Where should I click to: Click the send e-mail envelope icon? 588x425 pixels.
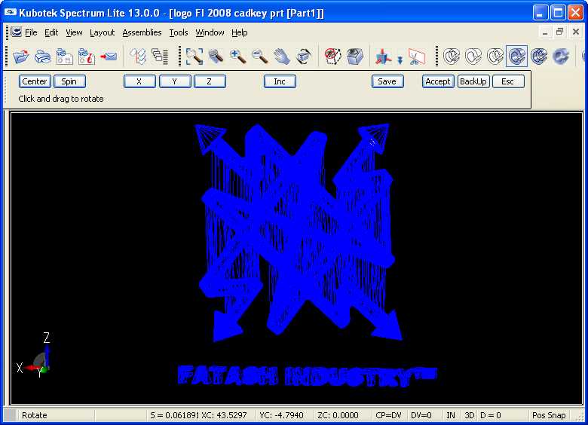pyautogui.click(x=109, y=57)
